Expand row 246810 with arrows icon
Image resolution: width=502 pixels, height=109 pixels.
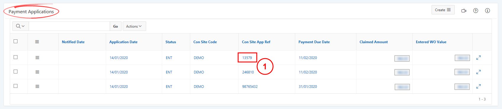coord(478,72)
